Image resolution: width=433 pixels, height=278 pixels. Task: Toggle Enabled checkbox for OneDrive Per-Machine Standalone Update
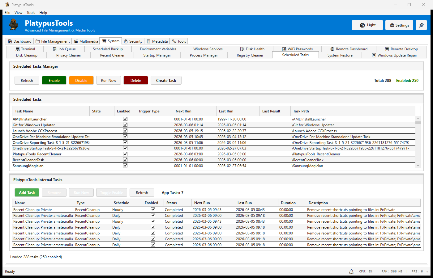[125, 137]
